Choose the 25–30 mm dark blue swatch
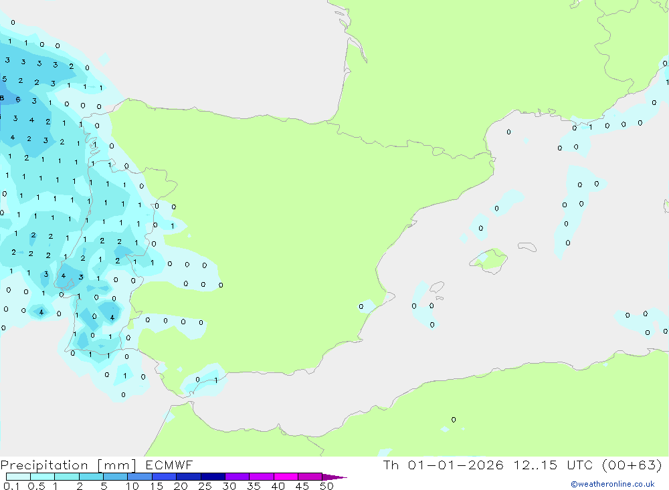The image size is (669, 490). point(213,477)
